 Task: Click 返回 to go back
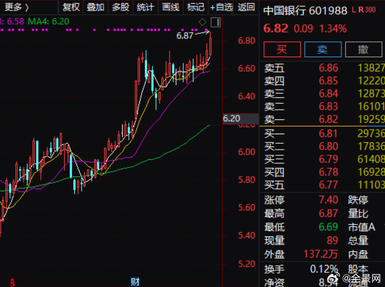[246, 7]
